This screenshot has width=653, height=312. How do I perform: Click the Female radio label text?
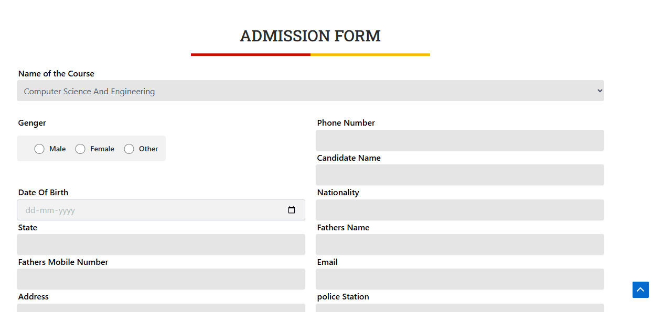102,149
